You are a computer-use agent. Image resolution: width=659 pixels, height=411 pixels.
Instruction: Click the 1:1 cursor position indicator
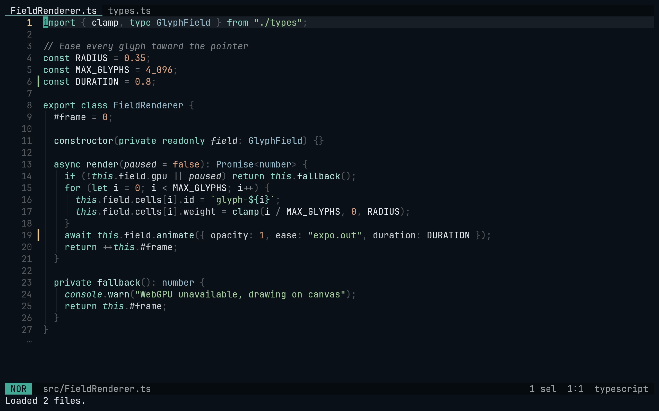(575, 389)
